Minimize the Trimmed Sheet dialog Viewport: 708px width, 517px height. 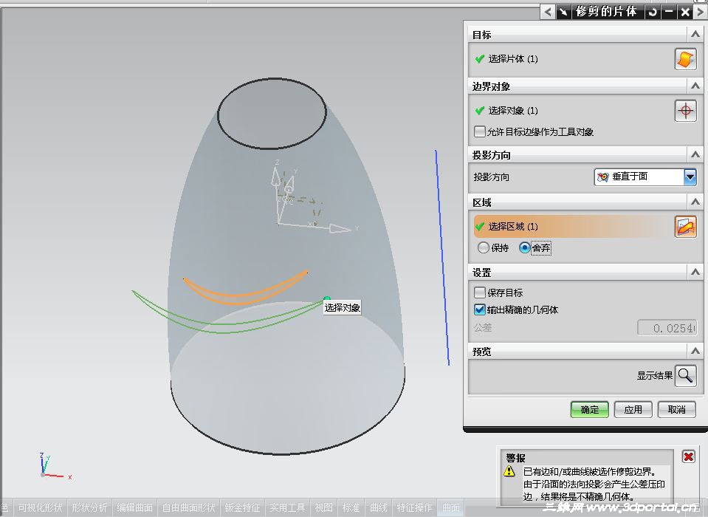[x=669, y=12]
